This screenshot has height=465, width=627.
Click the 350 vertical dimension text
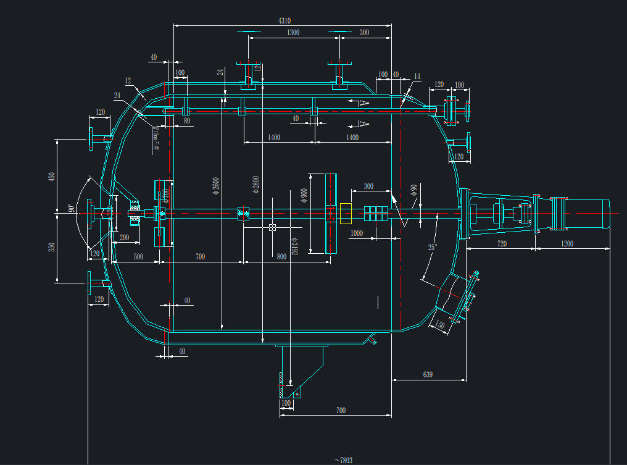(x=52, y=247)
